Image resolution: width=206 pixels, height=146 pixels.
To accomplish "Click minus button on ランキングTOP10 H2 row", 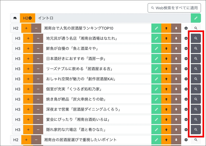I will click(x=36, y=28).
